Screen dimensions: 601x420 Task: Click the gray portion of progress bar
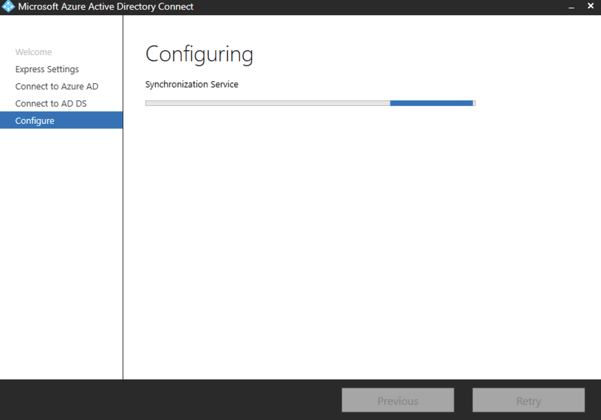tap(267, 103)
